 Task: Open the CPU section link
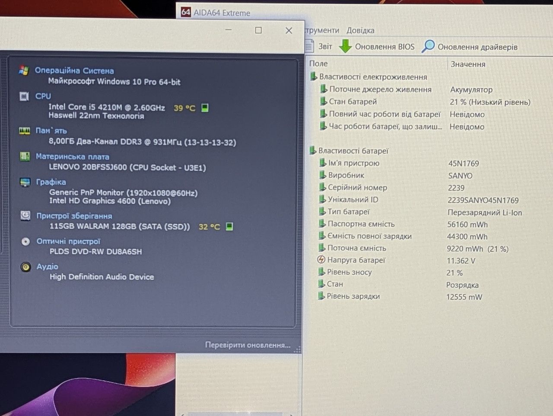(43, 96)
